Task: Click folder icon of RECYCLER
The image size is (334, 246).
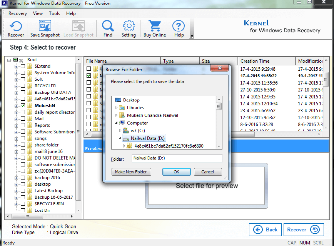Action: [x=30, y=86]
